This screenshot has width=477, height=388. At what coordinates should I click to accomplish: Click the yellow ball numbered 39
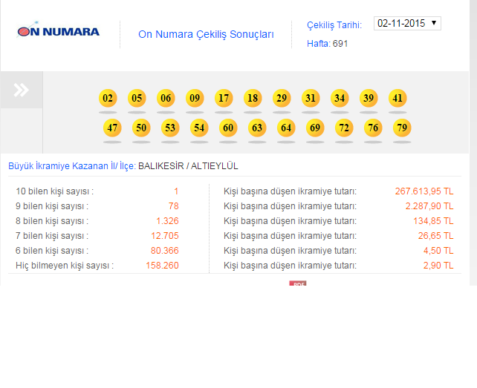click(369, 98)
